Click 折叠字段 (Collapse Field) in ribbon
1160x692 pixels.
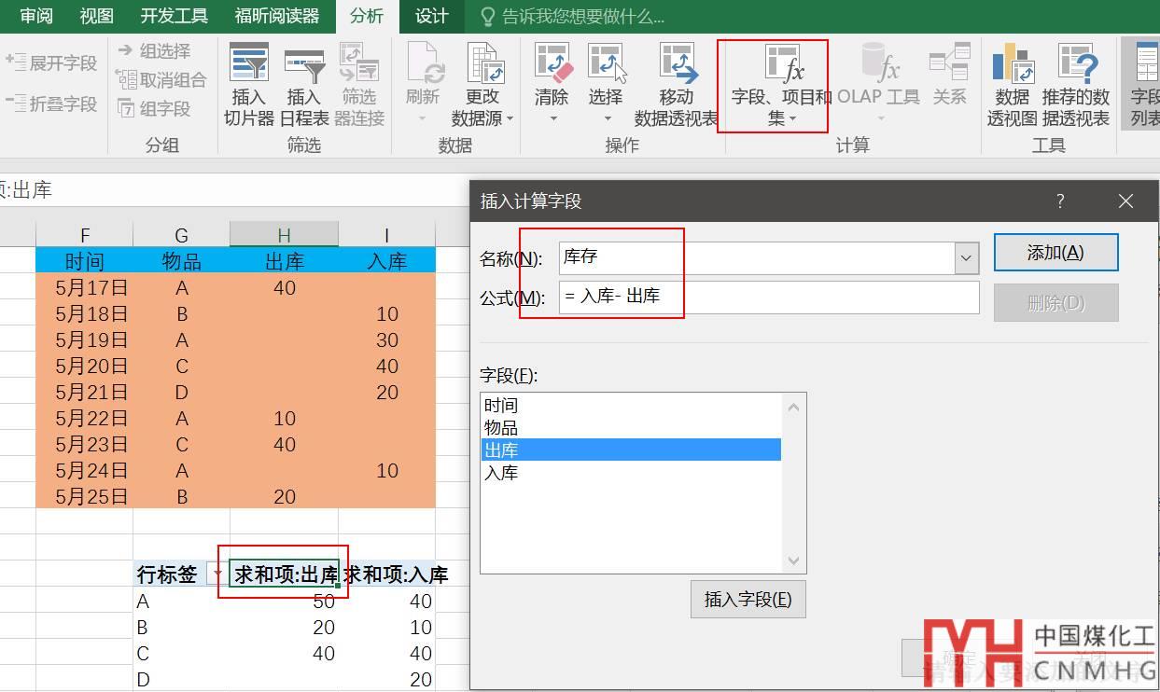pyautogui.click(x=52, y=104)
